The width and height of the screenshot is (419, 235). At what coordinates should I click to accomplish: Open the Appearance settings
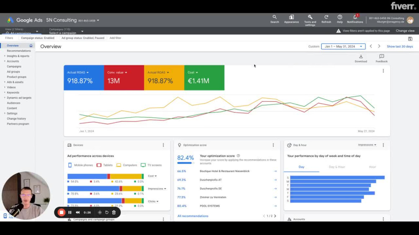pos(291,19)
